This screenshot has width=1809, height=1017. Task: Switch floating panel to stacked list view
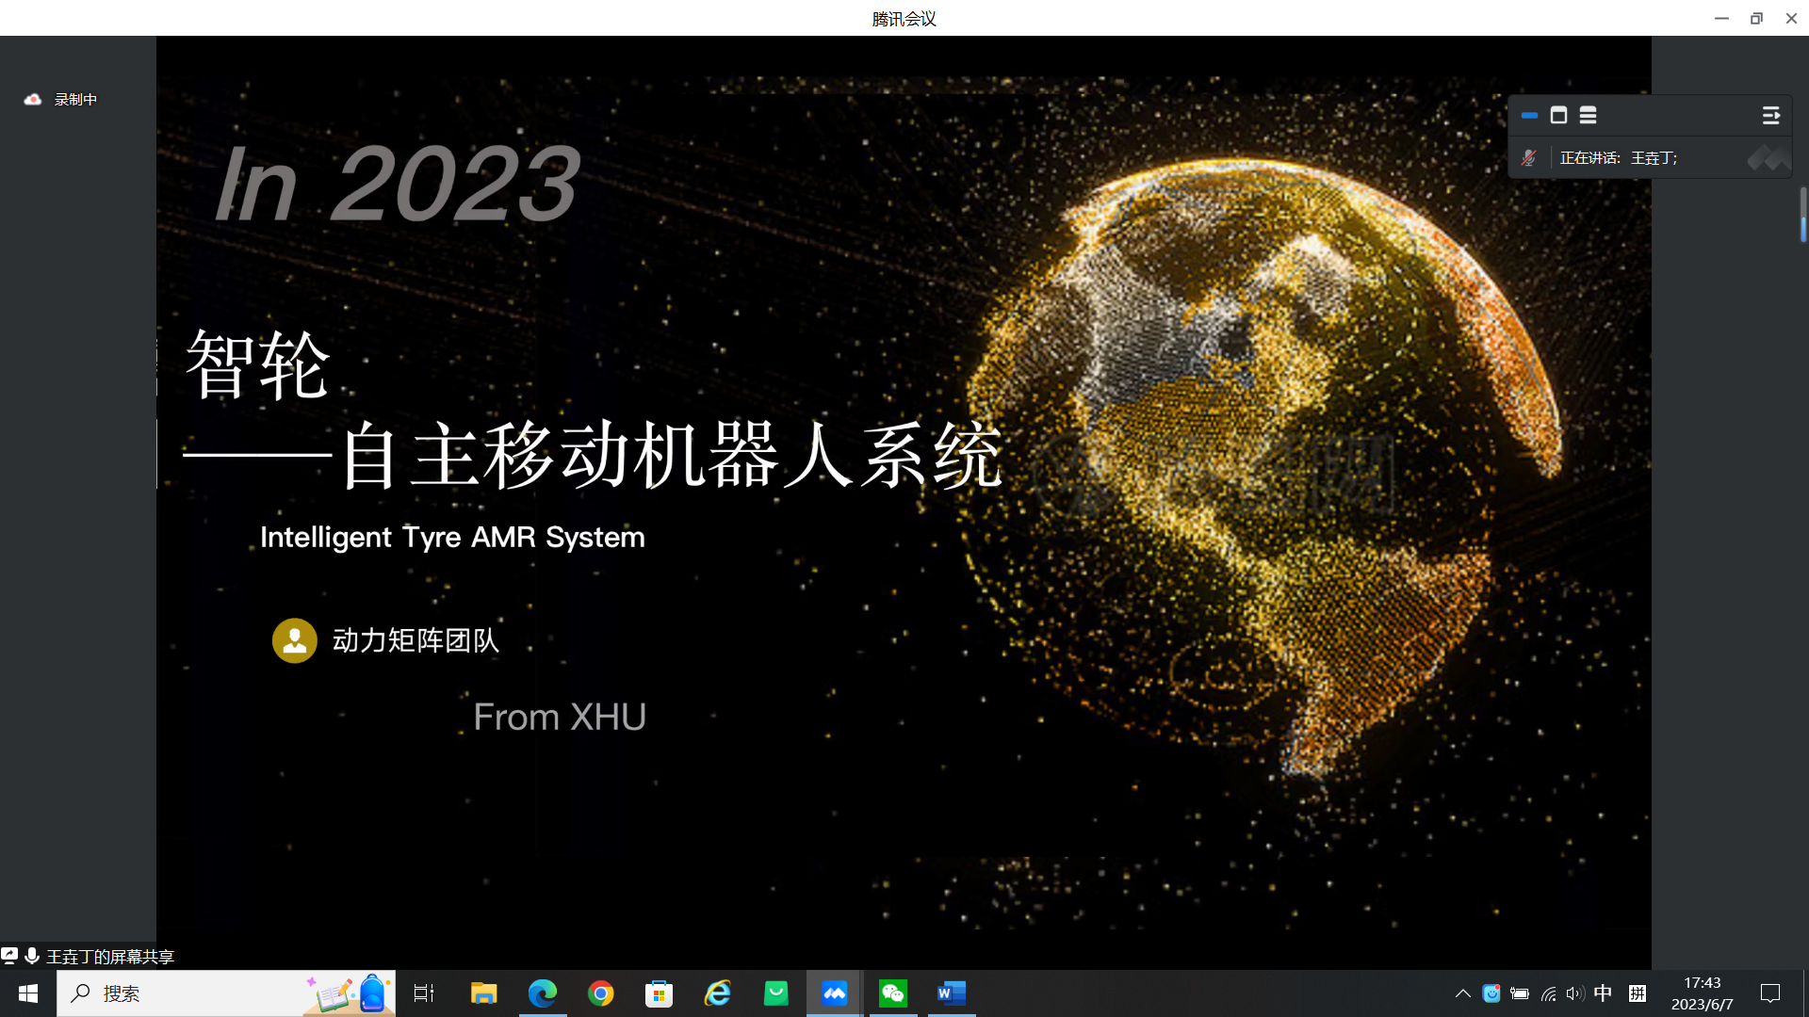1588,115
